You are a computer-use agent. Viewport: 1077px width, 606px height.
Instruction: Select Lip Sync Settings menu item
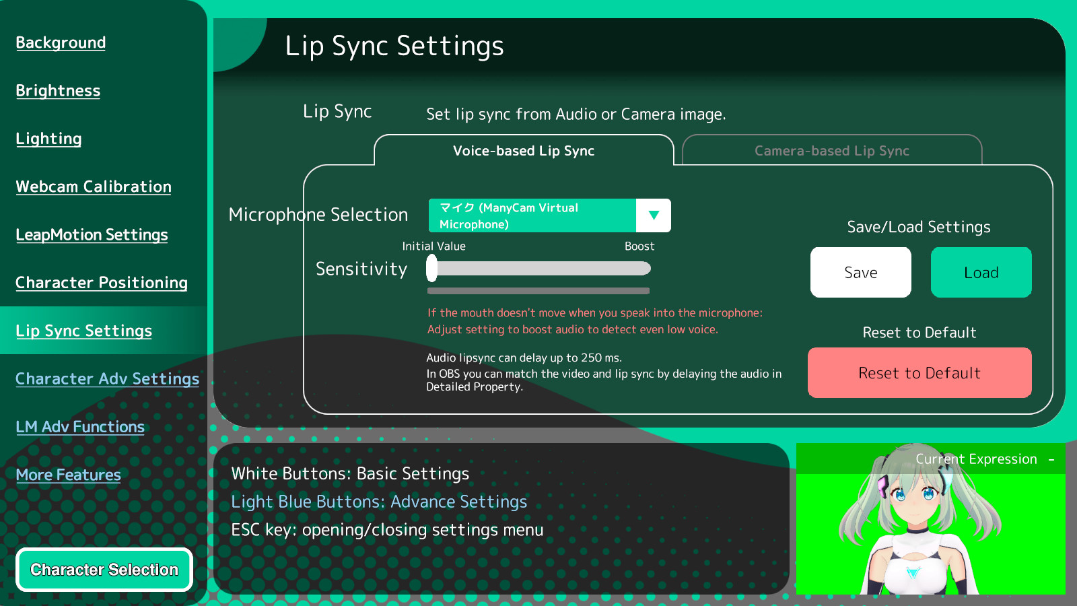[x=83, y=331]
